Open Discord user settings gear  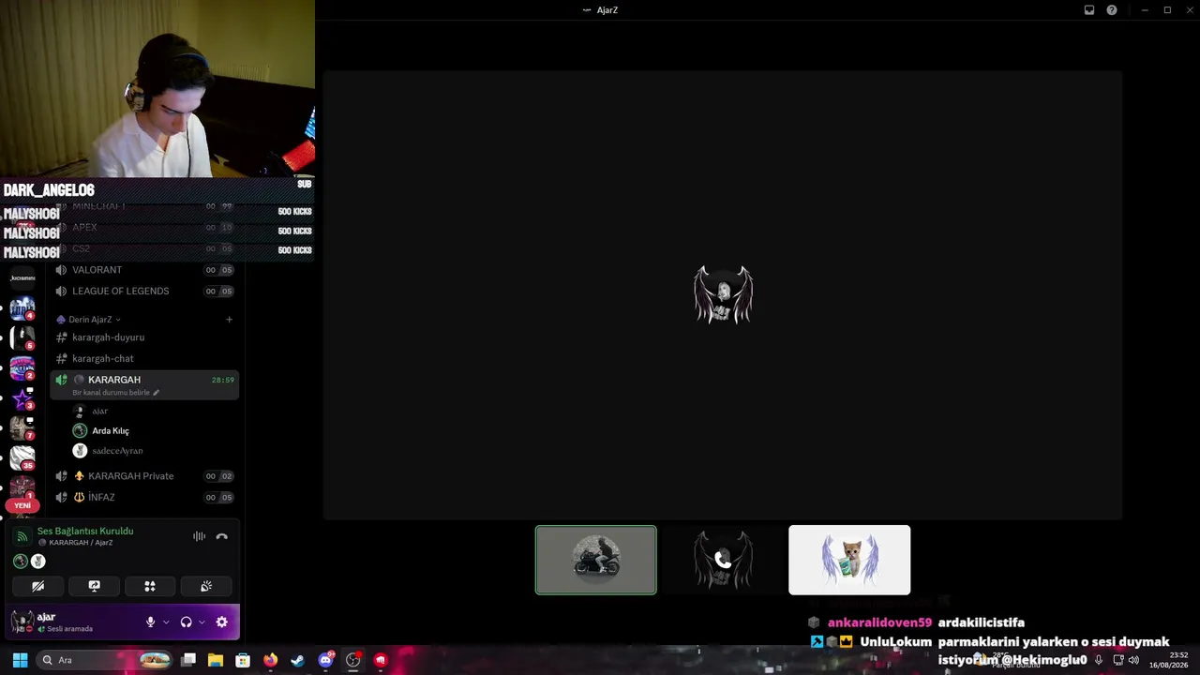[x=222, y=622]
